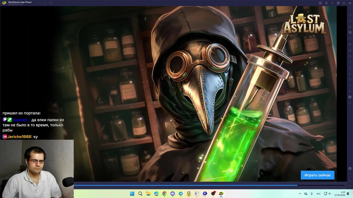Click the Играть сейчас button
The height and width of the screenshot is (198, 353).
coord(317,175)
